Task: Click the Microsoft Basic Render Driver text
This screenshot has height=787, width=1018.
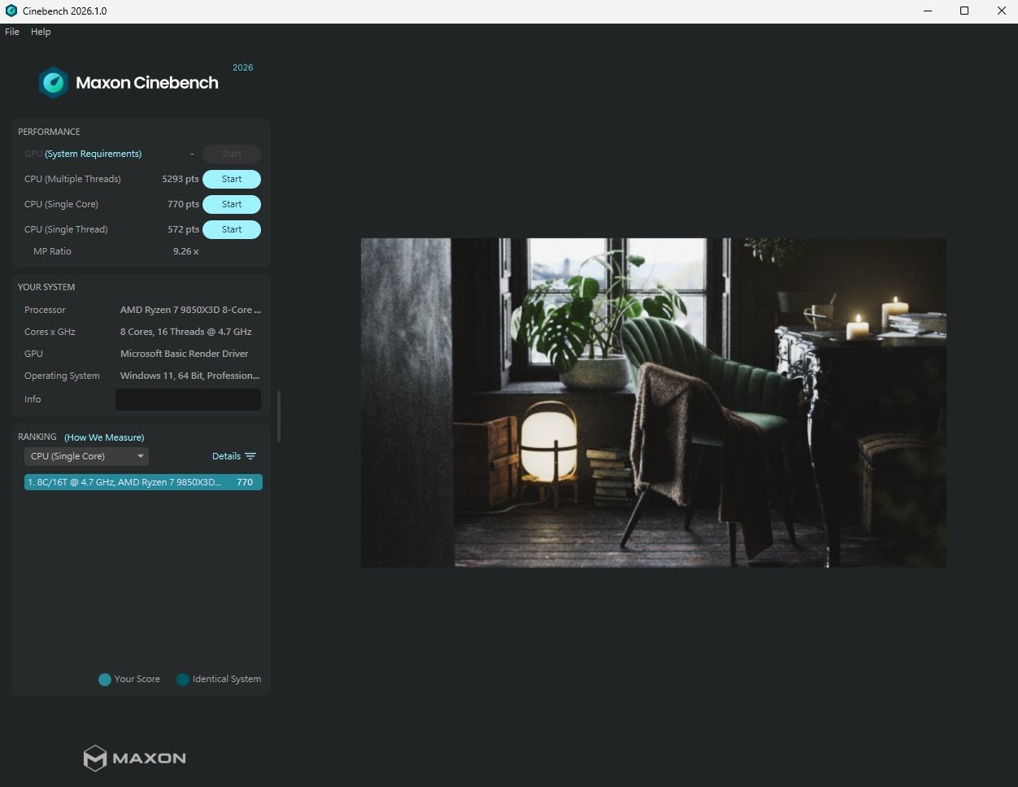Action: tap(185, 354)
